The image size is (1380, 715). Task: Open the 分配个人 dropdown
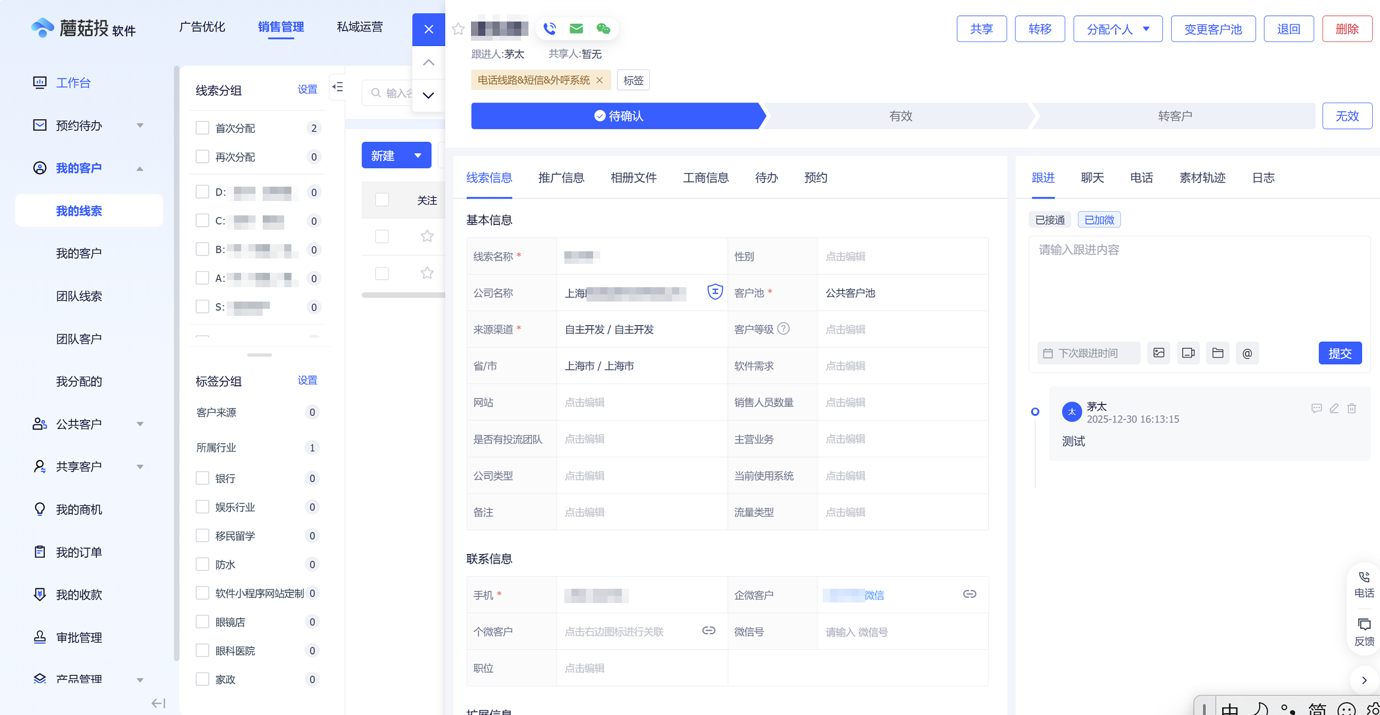[1117, 29]
